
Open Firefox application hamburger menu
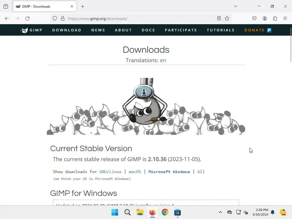[285, 18]
